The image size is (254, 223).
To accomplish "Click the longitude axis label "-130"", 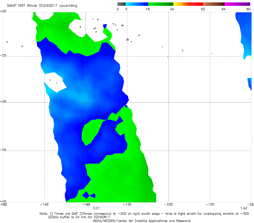I will pyautogui.click(x=169, y=204).
